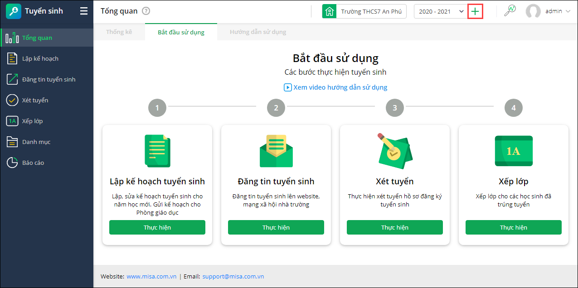This screenshot has height=288, width=578.
Task: Click the Tổng quan page heading
Action: click(x=119, y=11)
